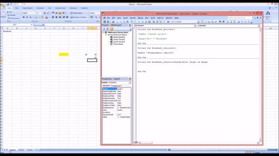Click font color icon in Excel ribbon
Screen dimensions: 279x156
47,17
